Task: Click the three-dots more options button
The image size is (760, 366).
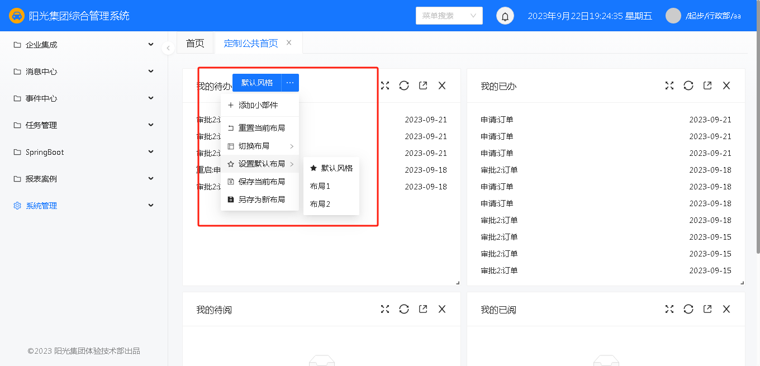Action: (290, 83)
